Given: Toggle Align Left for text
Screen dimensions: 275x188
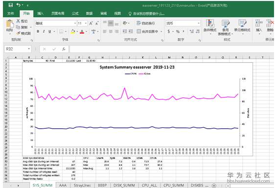Looking at the screenshot, I should pyautogui.click(x=105, y=31).
